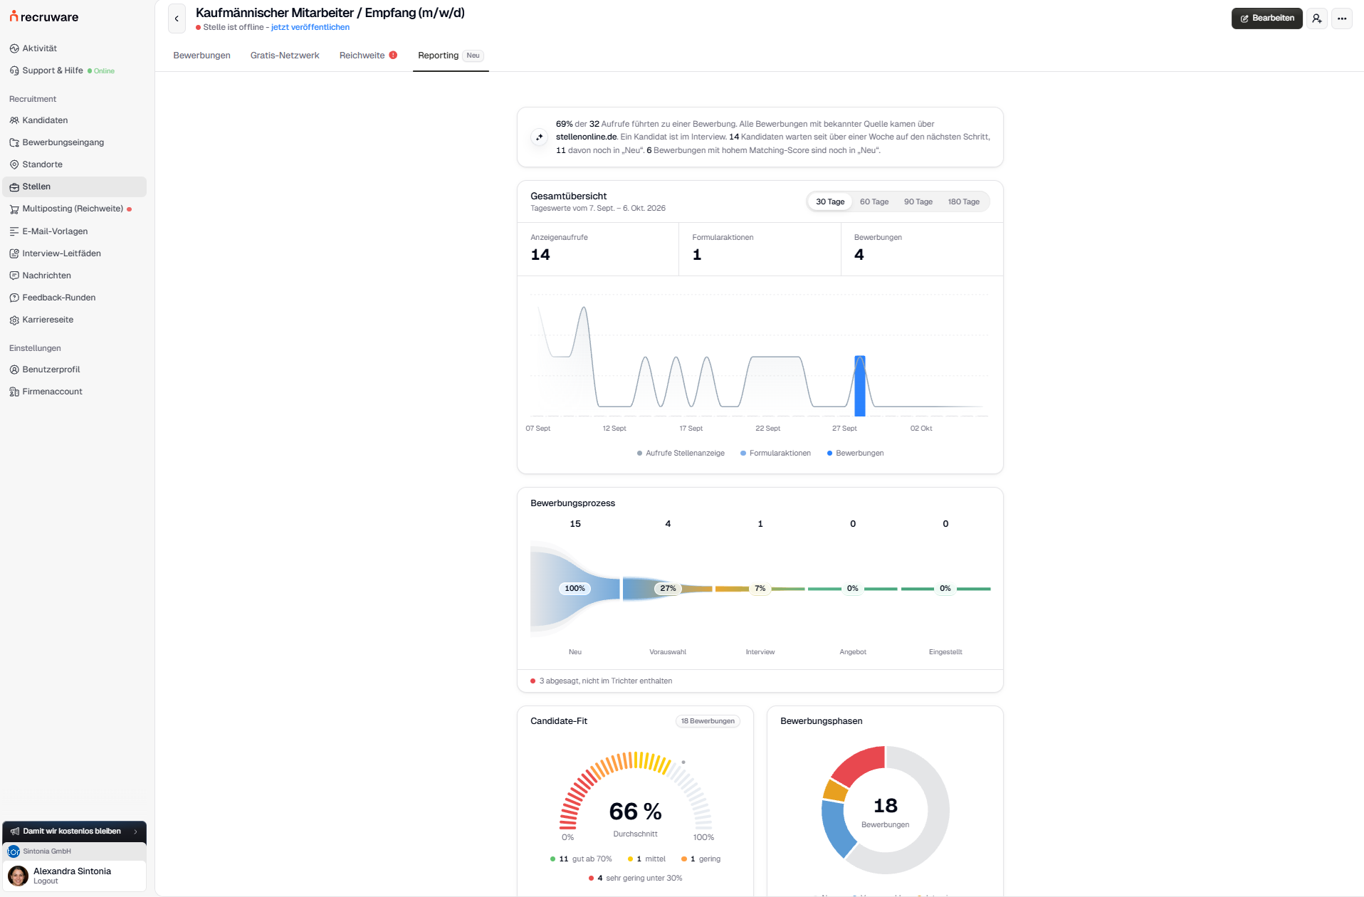Open Bewerbungseingang inbox icon
The width and height of the screenshot is (1364, 897).
(14, 142)
